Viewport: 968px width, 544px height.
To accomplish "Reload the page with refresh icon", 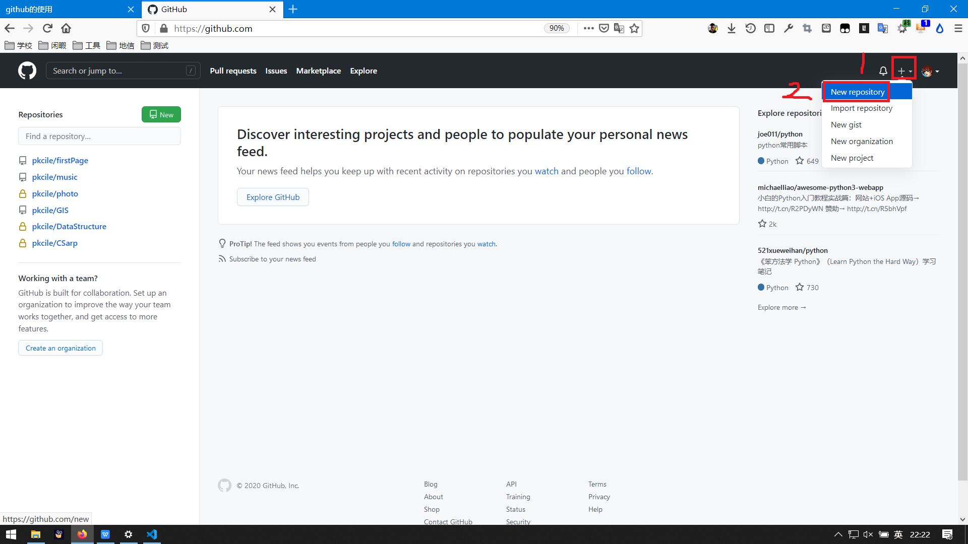I will [47, 28].
